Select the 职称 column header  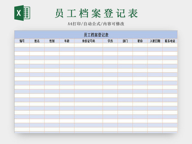tap(140, 41)
